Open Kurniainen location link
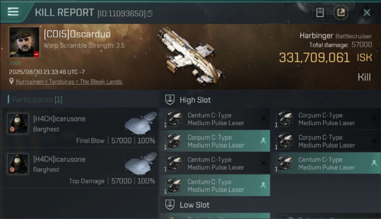 point(69,82)
